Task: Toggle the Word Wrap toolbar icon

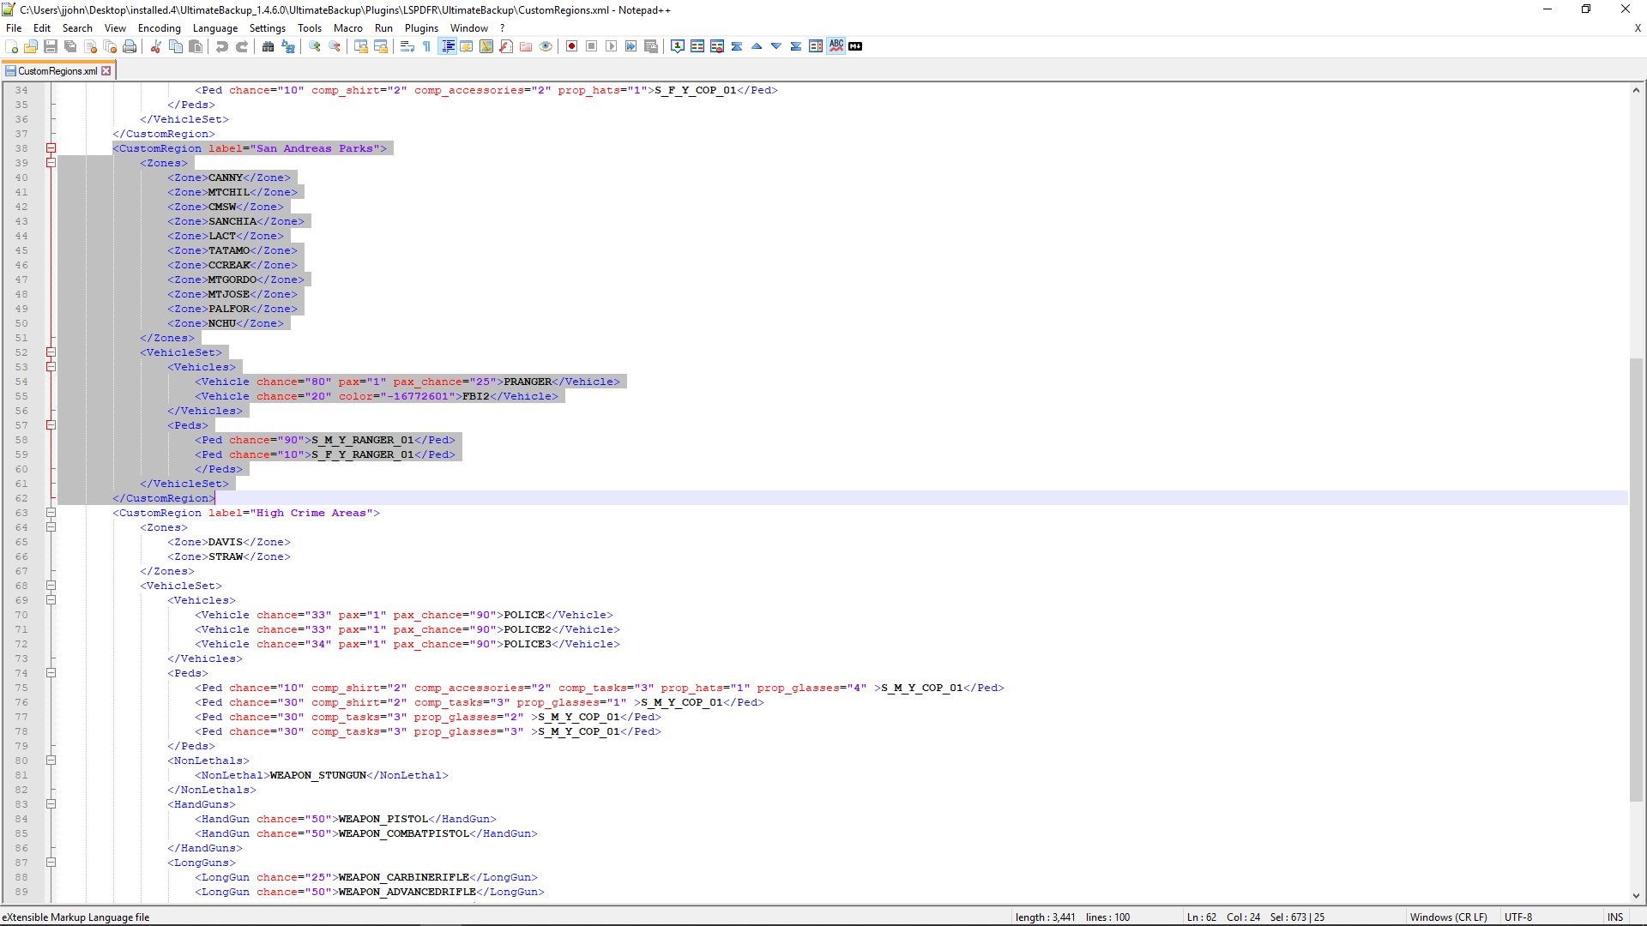Action: pos(407,46)
